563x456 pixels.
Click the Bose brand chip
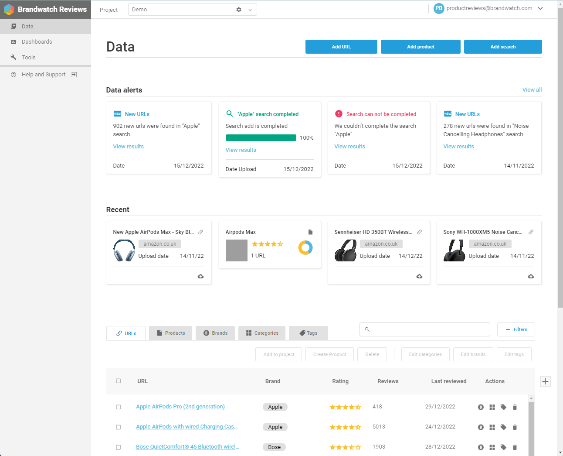pos(275,447)
